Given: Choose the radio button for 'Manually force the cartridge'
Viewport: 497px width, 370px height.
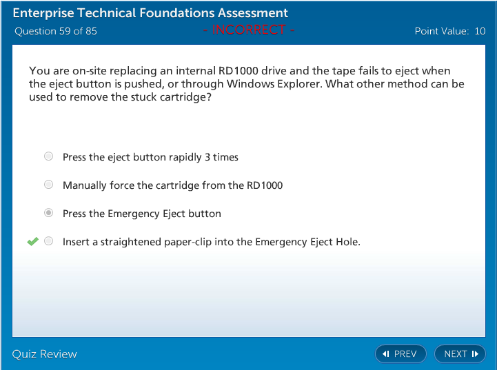Looking at the screenshot, I should pos(48,185).
